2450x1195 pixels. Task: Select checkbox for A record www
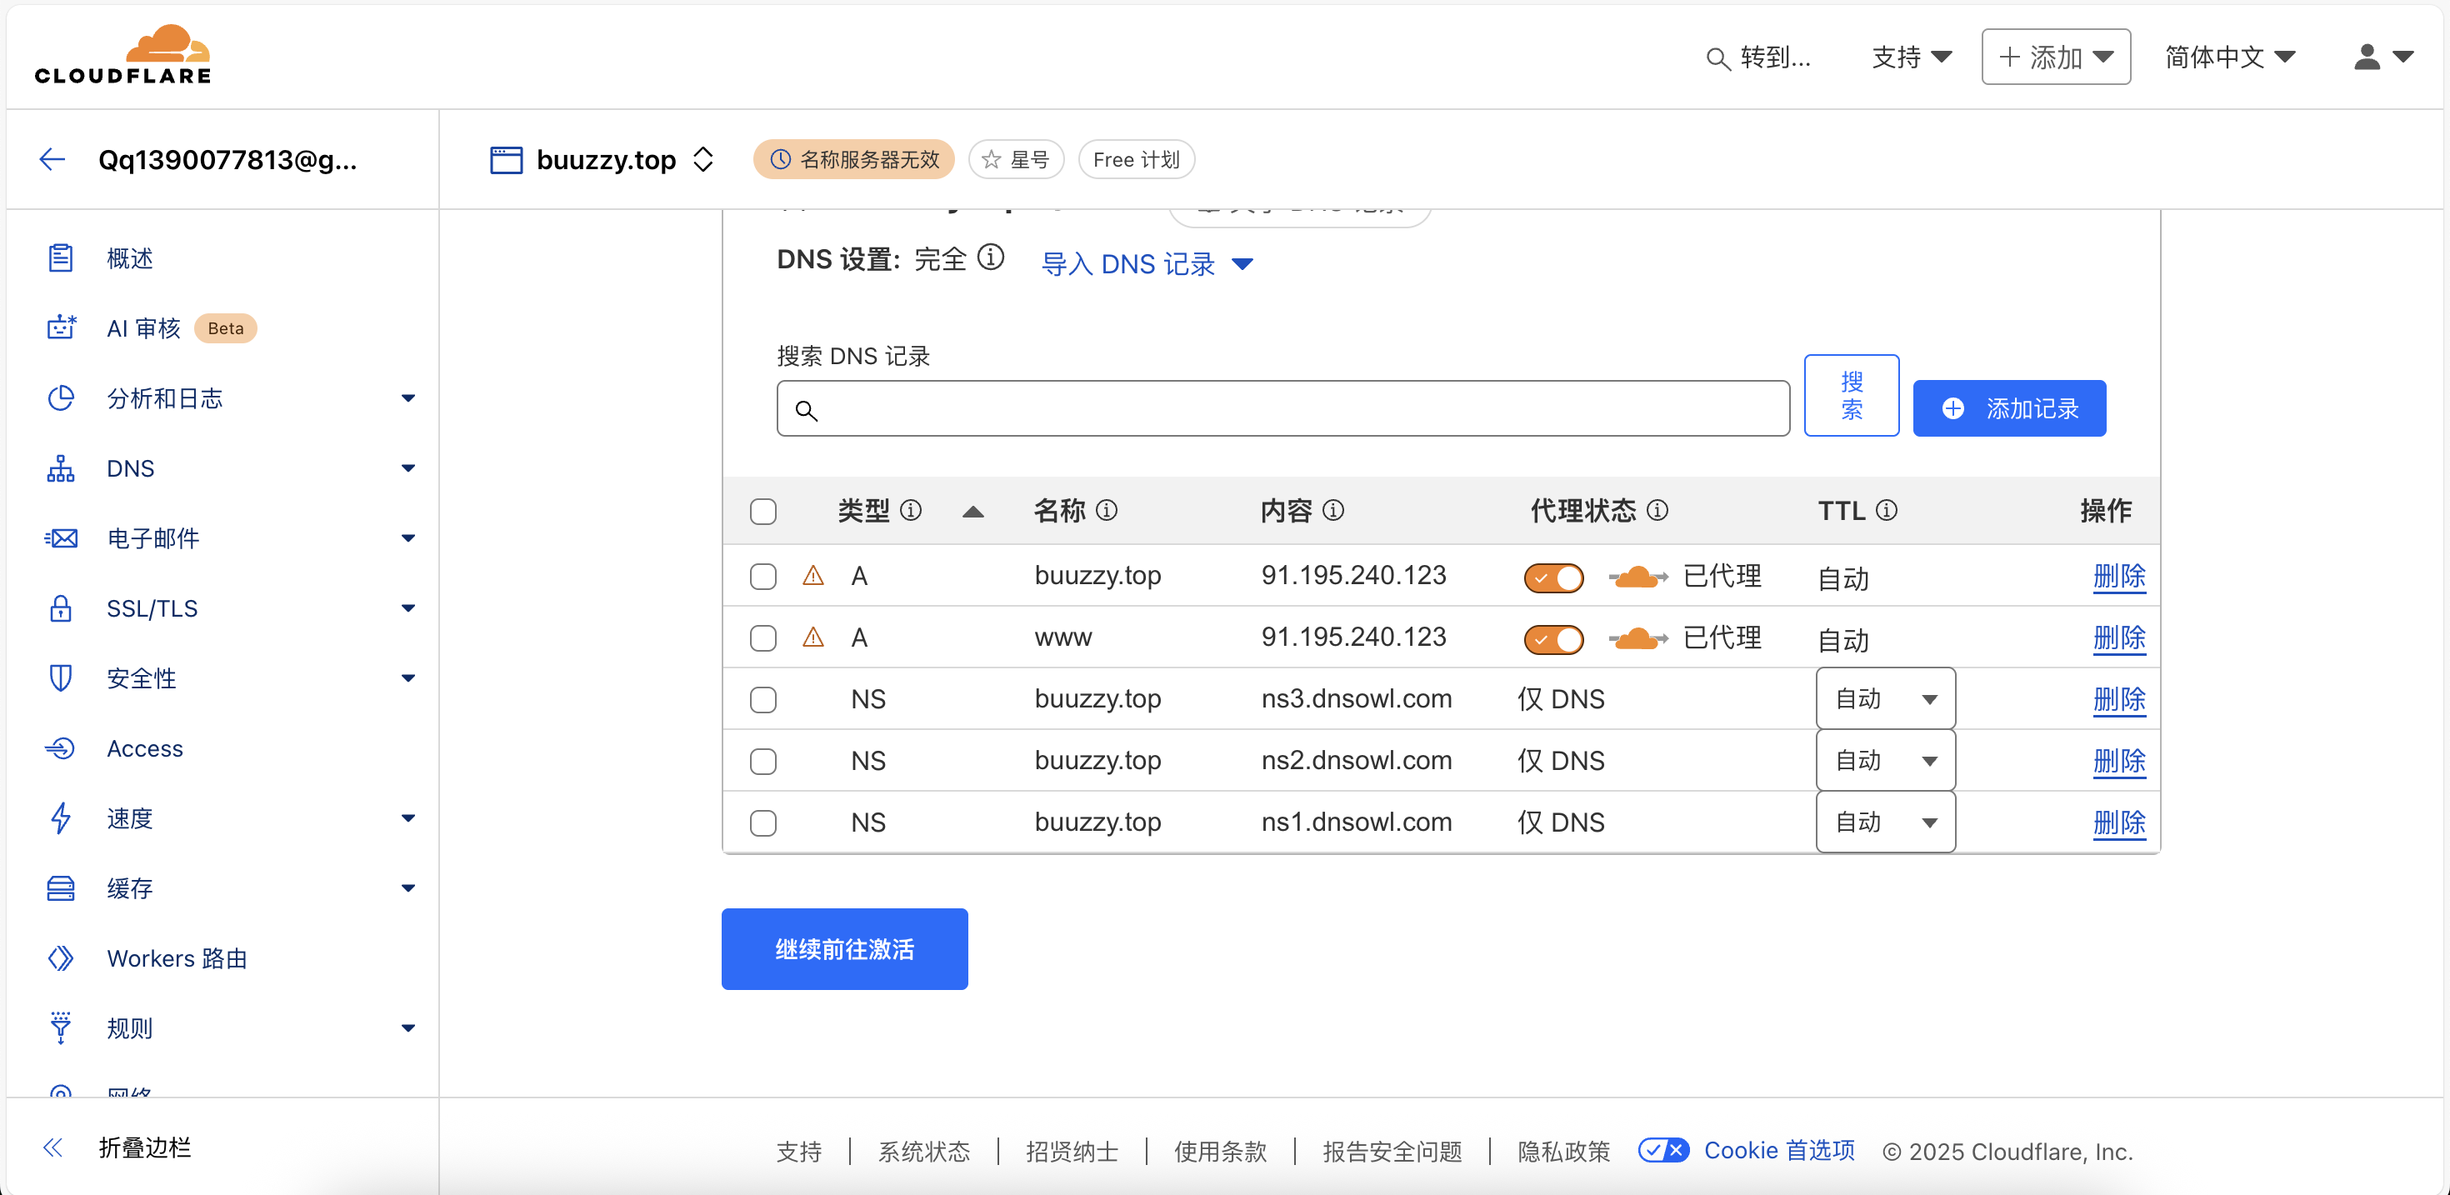(x=763, y=637)
